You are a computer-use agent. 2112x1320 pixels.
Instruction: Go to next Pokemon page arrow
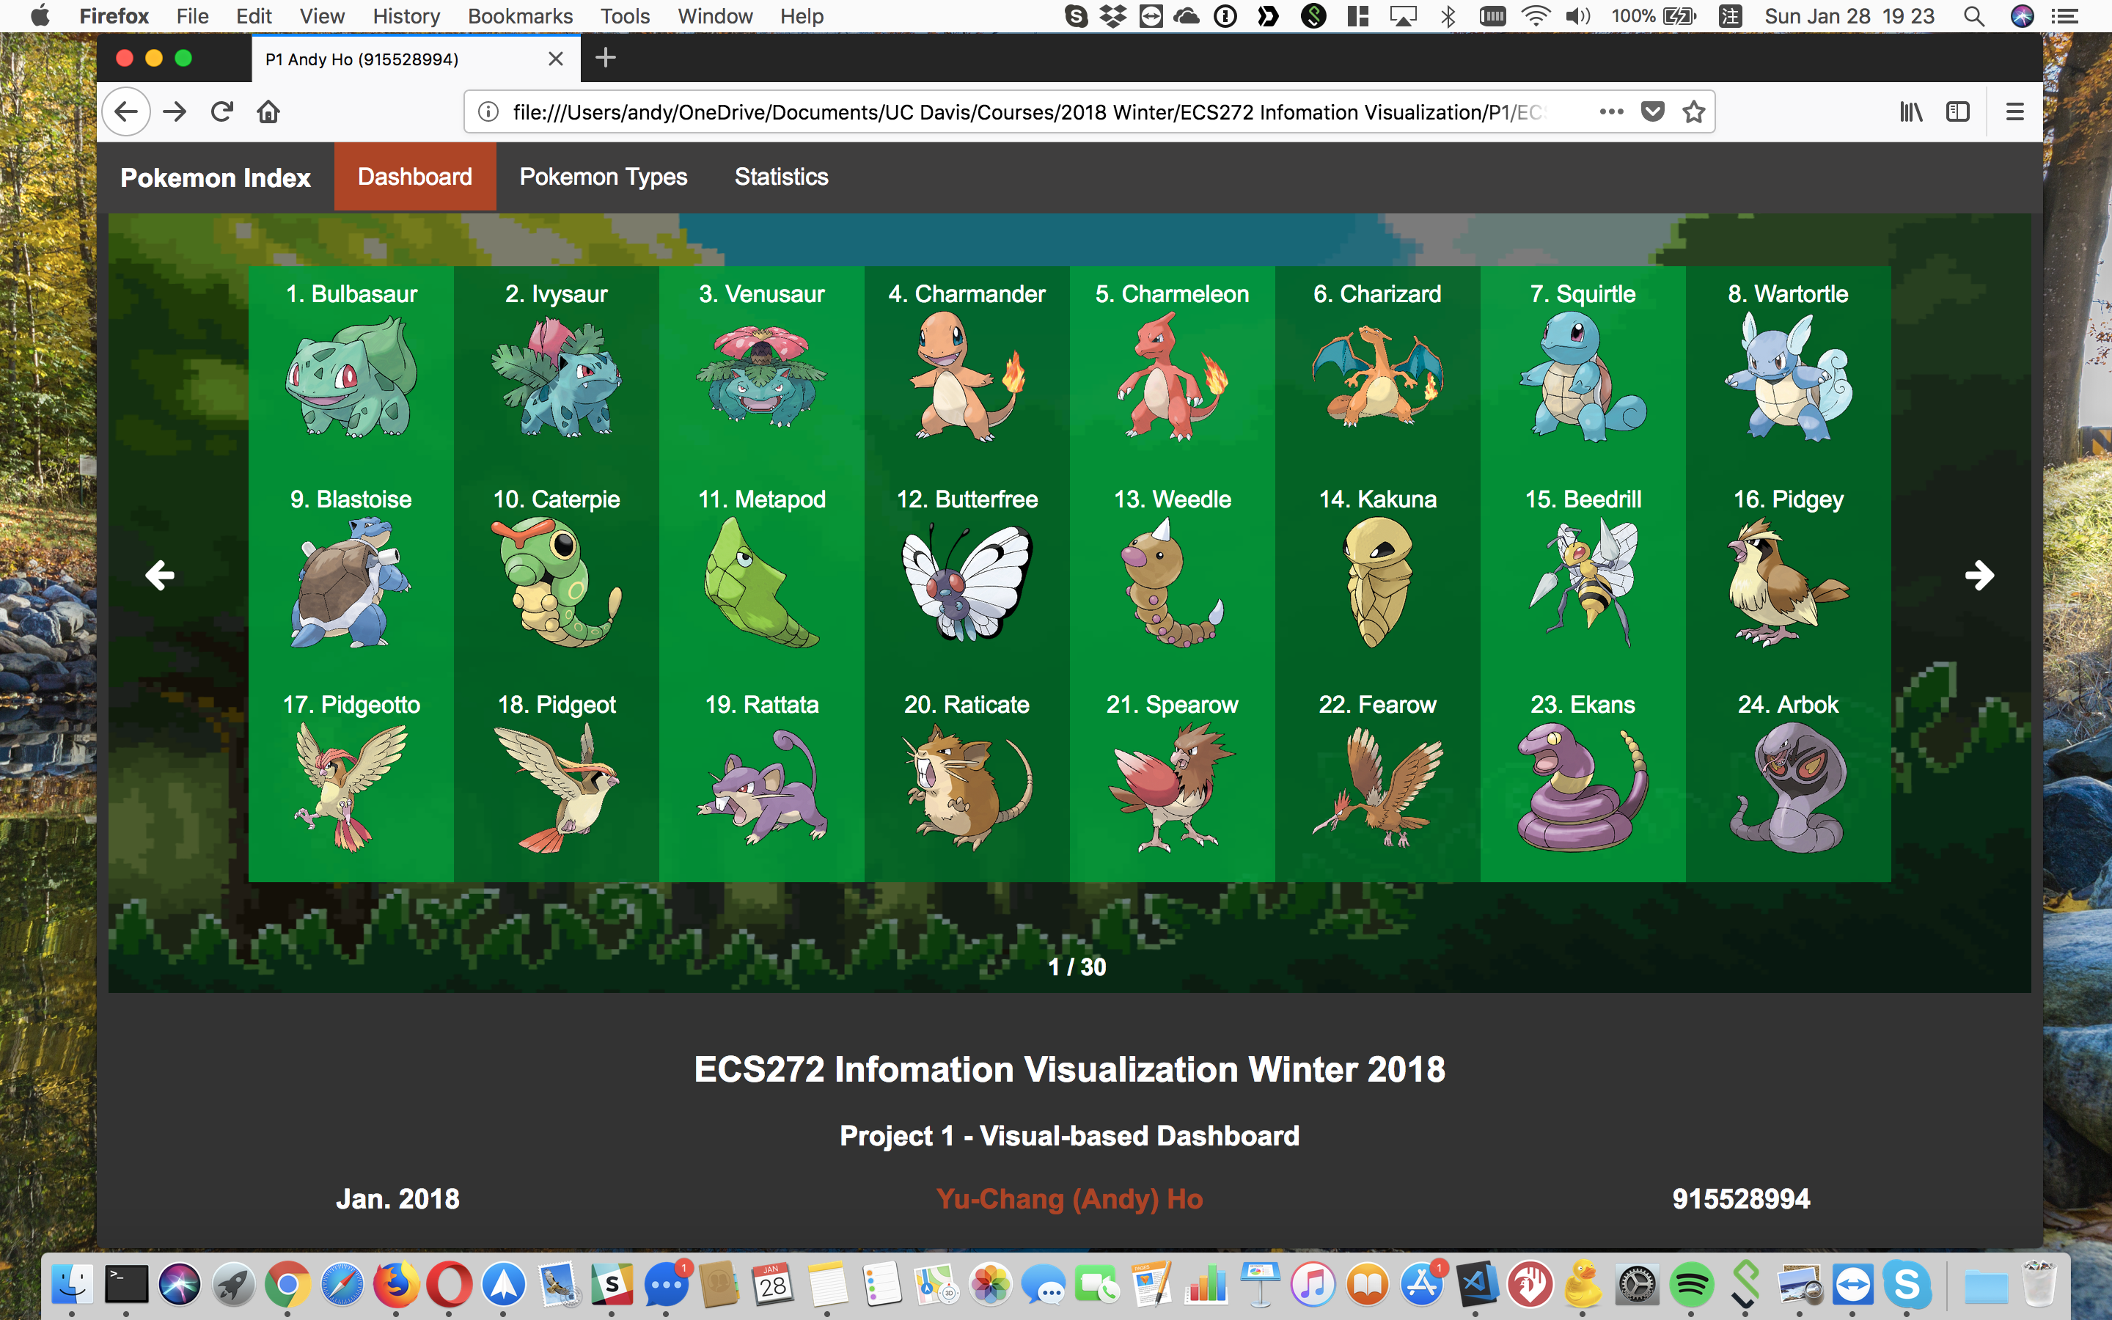tap(1979, 576)
